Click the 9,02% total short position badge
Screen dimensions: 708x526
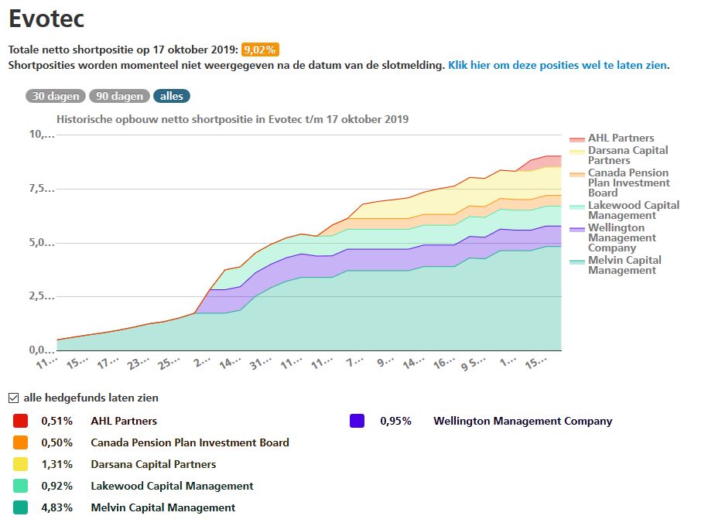[x=260, y=50]
